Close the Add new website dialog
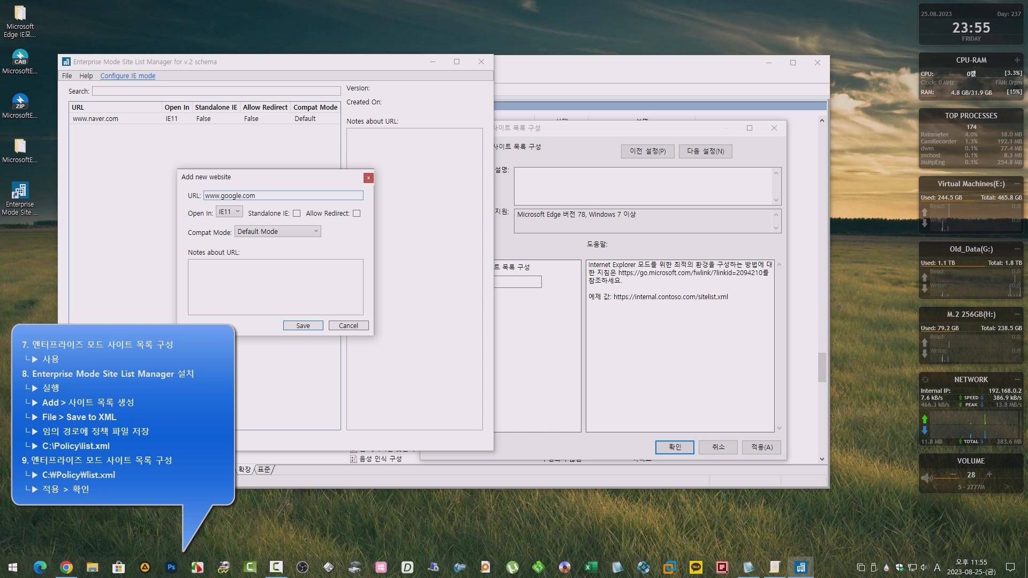Screen dimensions: 1028x578 tap(368, 178)
